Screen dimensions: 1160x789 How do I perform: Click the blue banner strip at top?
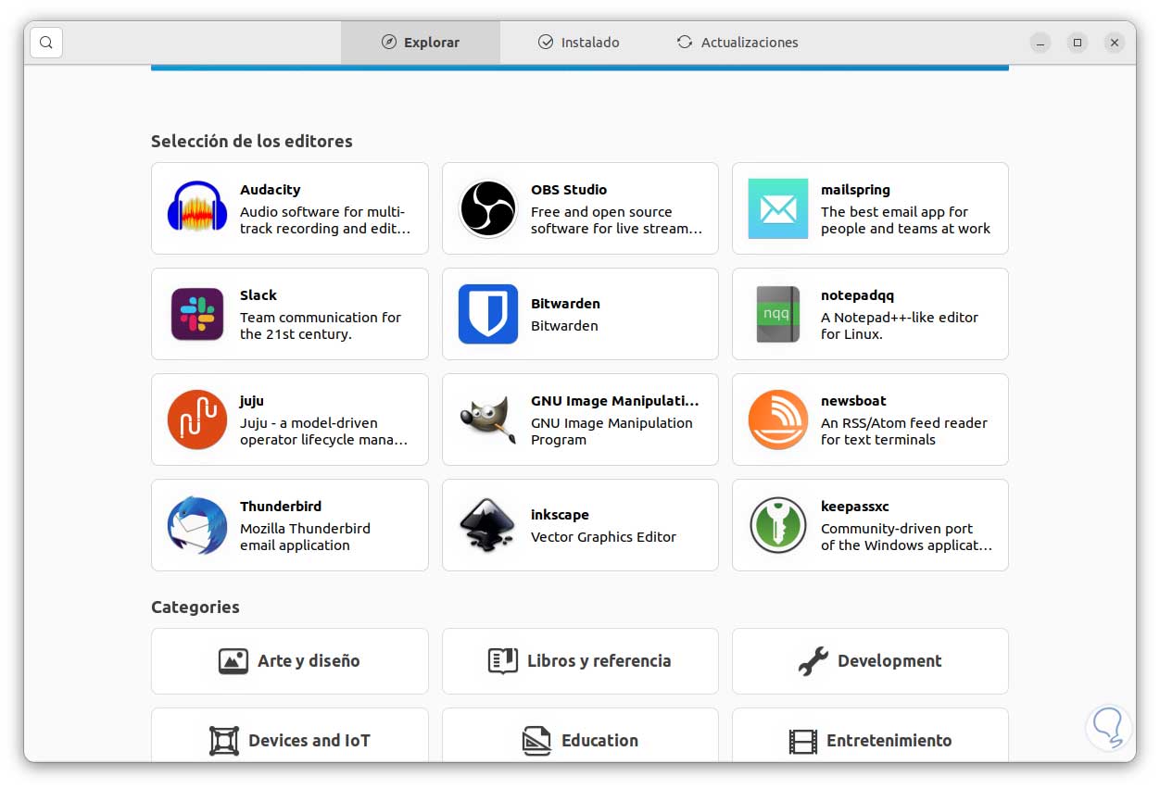pyautogui.click(x=580, y=68)
